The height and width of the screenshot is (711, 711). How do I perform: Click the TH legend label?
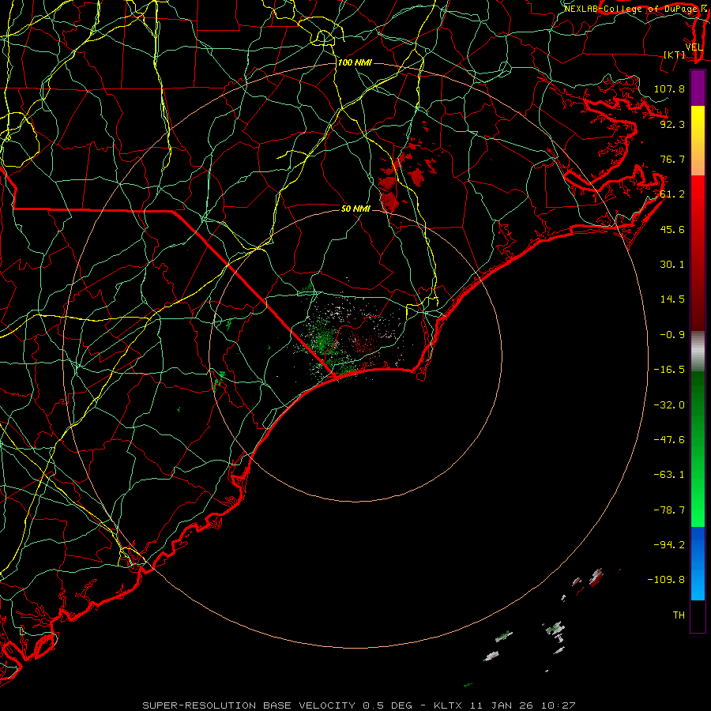tap(679, 615)
